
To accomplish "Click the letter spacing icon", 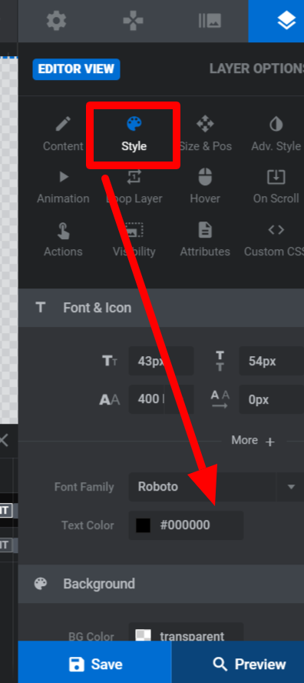I will pos(220,399).
